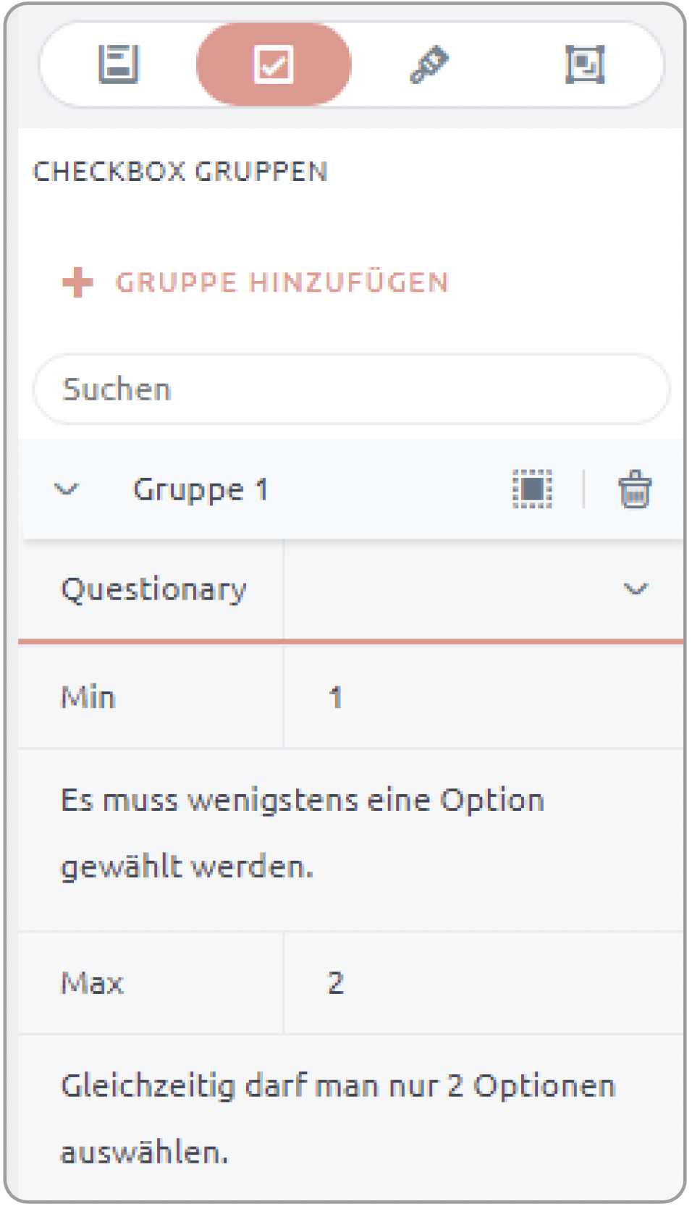Select the Gruppe 1 row title
This screenshot has height=1209, width=692.
[201, 489]
